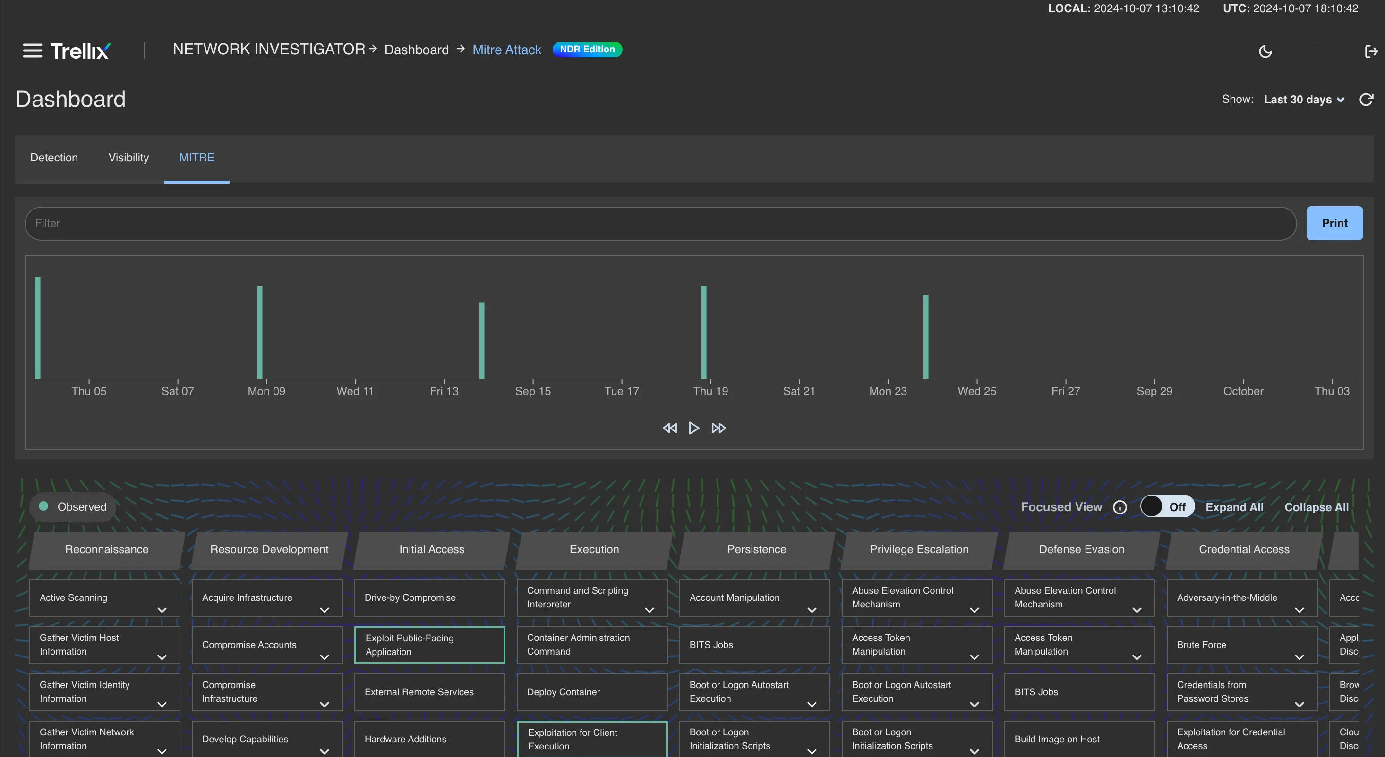Image resolution: width=1385 pixels, height=757 pixels.
Task: Play the timeline animation
Action: [693, 428]
